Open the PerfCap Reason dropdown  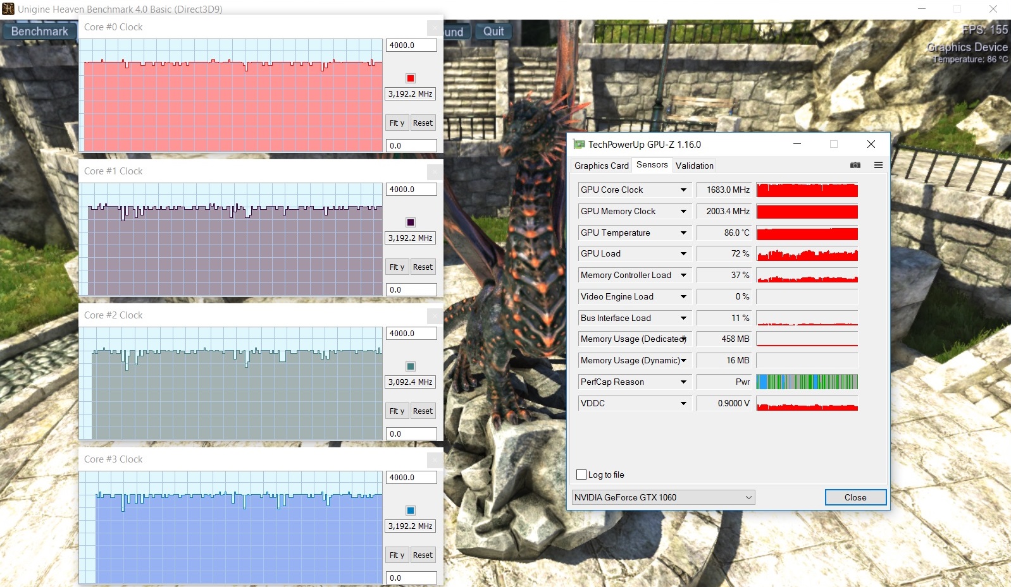click(x=683, y=382)
